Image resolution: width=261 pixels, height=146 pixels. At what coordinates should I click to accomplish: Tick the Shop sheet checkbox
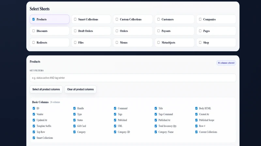200,43
